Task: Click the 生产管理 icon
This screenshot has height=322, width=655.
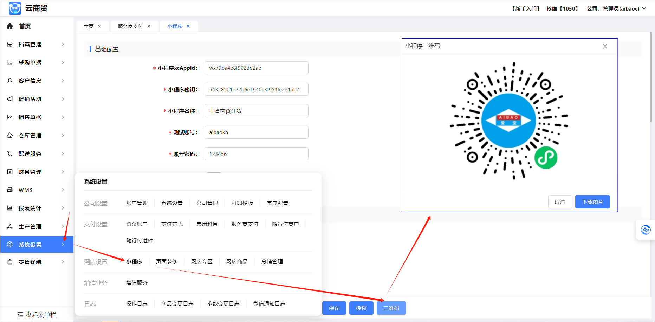Action: pyautogui.click(x=10, y=226)
